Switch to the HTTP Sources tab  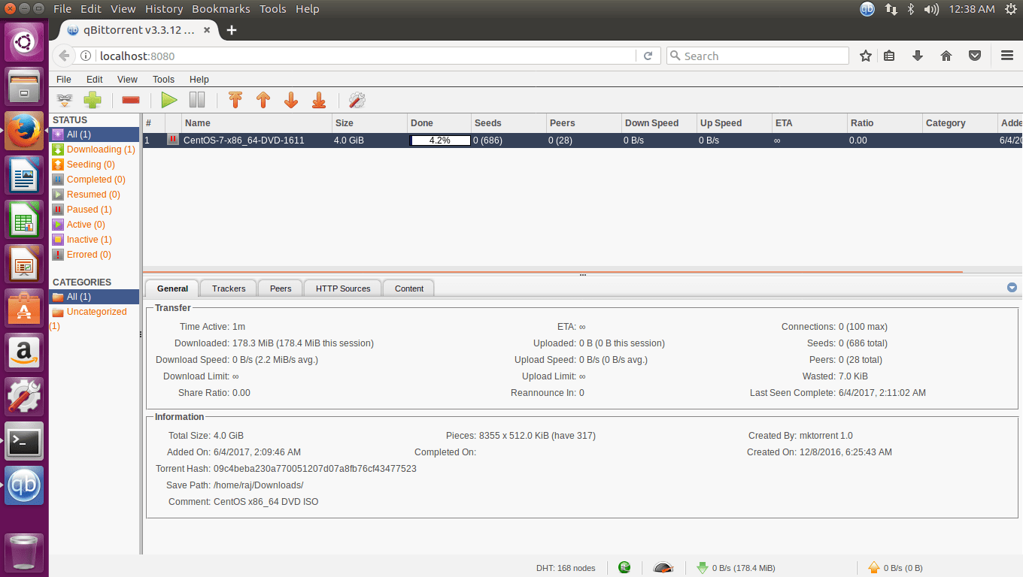[343, 288]
